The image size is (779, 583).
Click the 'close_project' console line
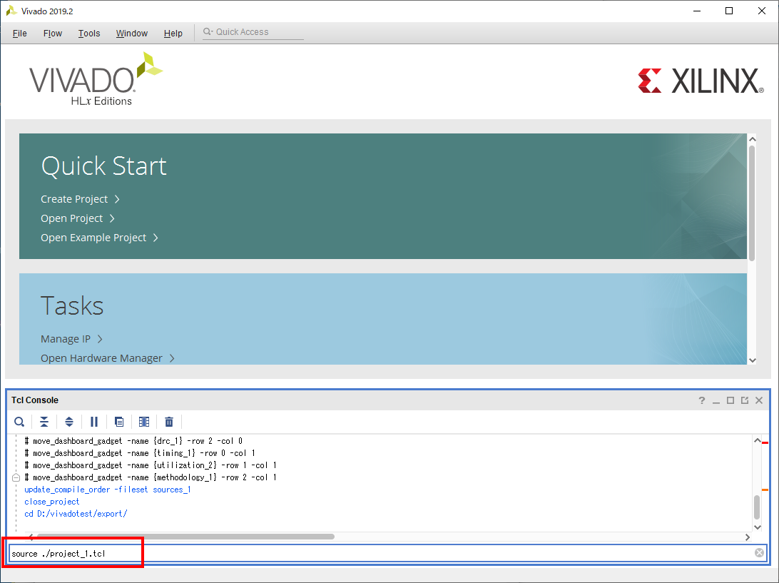click(51, 502)
